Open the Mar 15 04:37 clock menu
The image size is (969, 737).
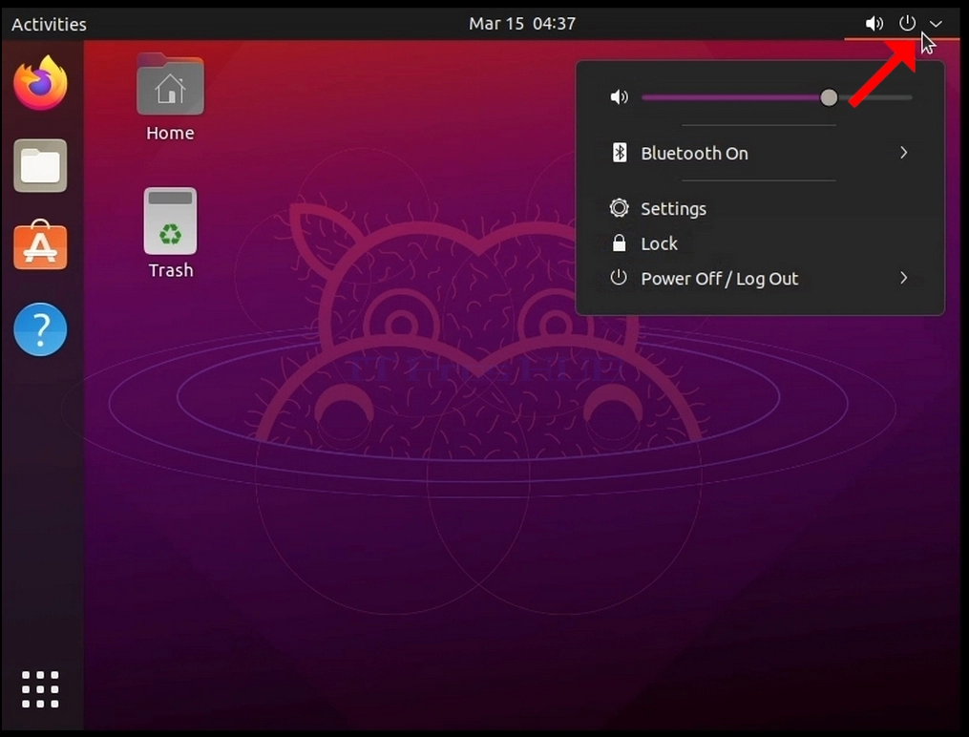522,24
